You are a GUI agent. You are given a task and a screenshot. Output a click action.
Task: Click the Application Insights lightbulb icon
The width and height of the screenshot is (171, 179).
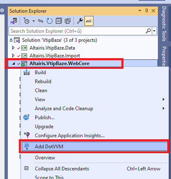[27, 135]
